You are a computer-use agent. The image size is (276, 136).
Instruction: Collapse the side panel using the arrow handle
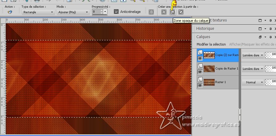[240, 115]
